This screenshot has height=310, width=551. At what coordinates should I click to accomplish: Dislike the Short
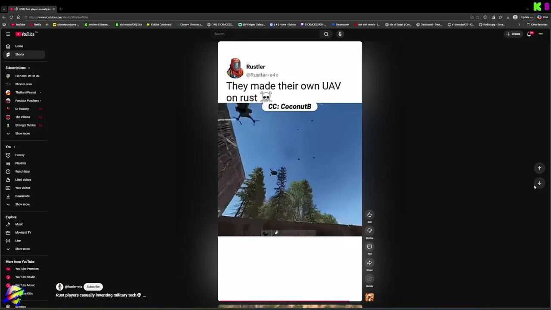(369, 230)
